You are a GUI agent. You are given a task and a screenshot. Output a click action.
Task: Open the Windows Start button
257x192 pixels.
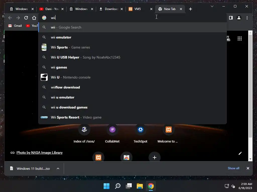pos(106,186)
